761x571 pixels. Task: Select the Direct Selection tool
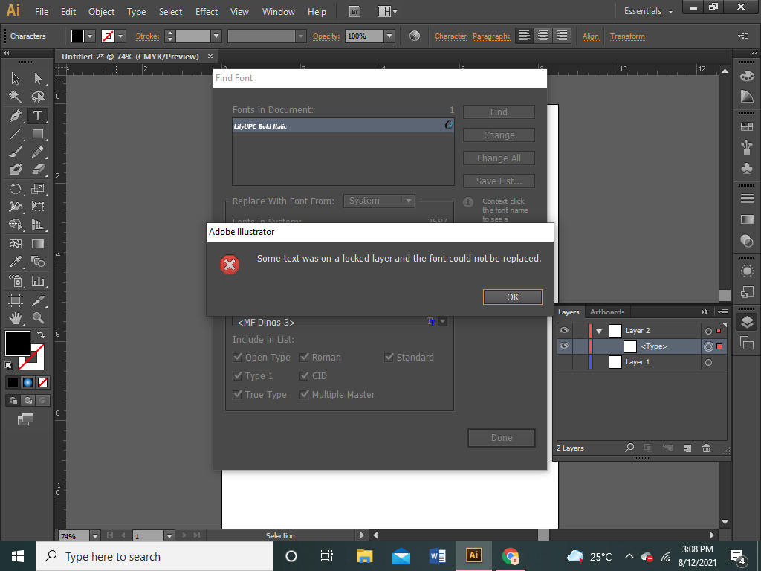(x=38, y=78)
